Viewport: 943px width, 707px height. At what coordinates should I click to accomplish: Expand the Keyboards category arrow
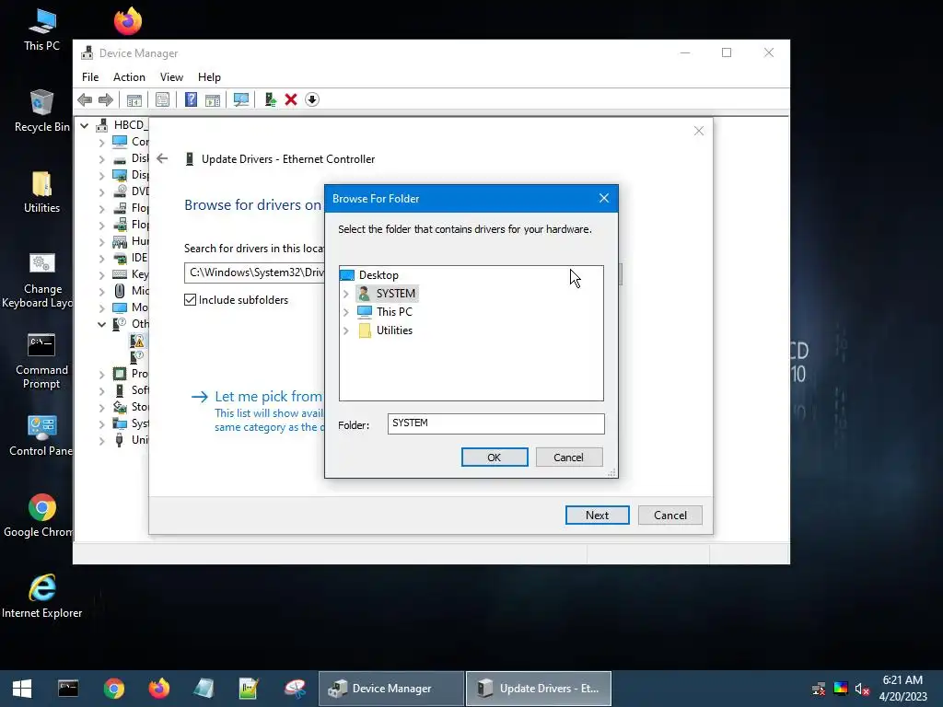click(x=101, y=274)
